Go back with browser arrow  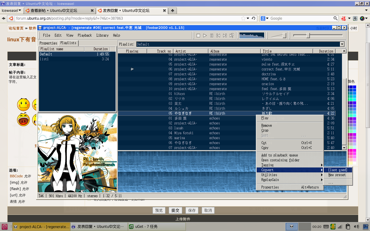coord(3,18)
